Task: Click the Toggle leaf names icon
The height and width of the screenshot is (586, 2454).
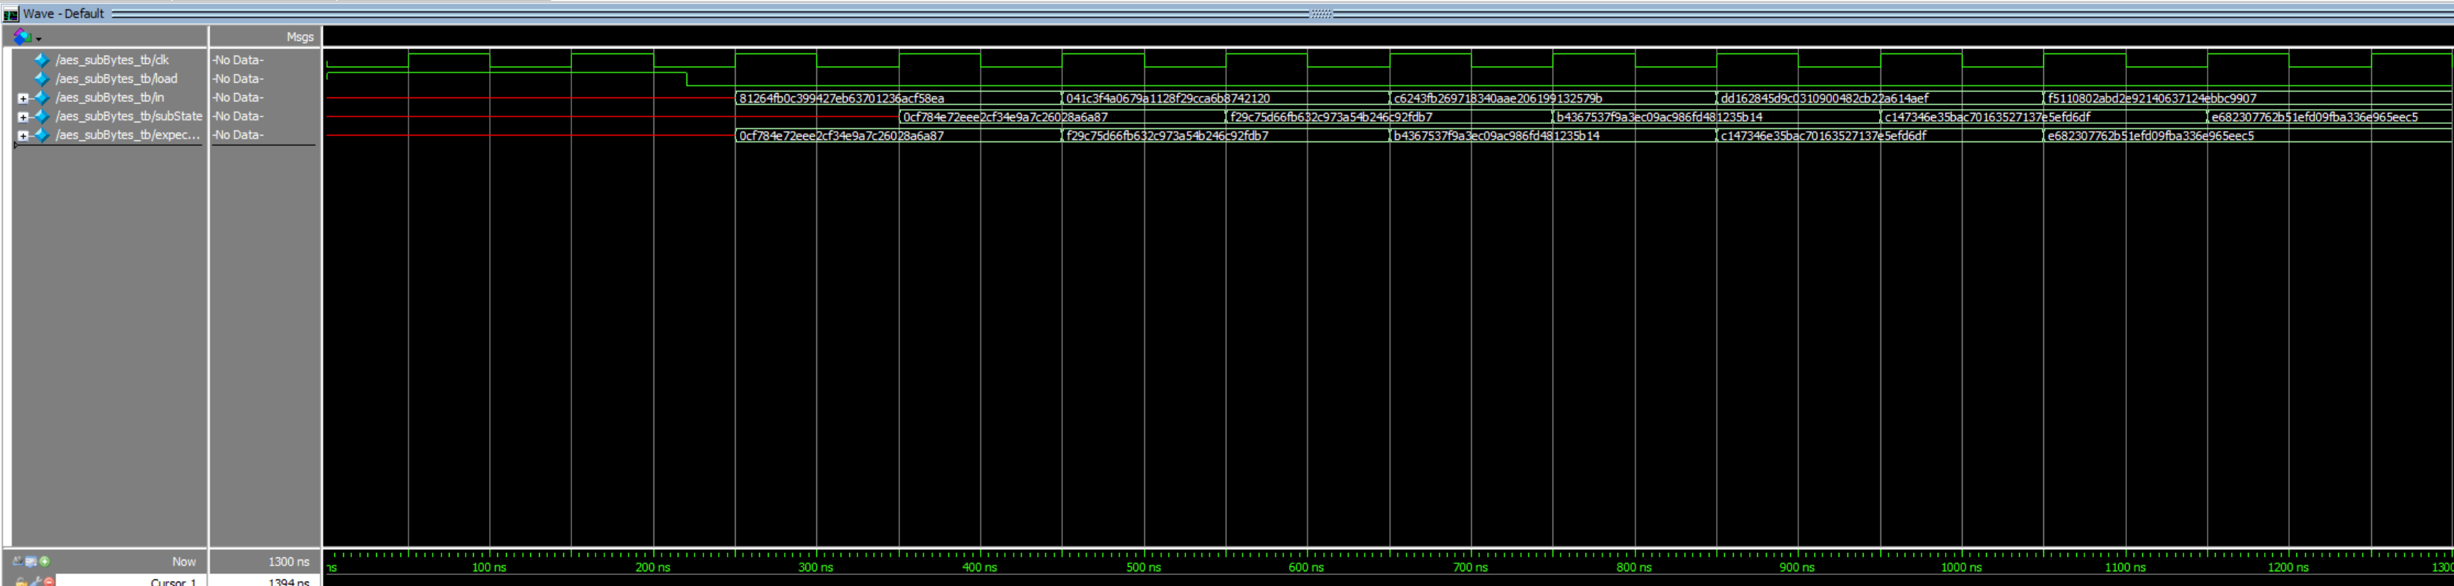Action: [x=17, y=561]
